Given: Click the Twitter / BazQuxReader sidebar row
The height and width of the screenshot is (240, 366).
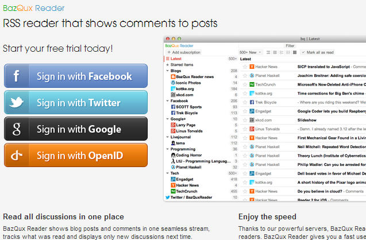Looking at the screenshot, I should tap(202, 198).
